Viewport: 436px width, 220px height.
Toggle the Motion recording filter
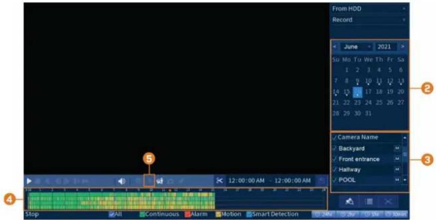218,214
